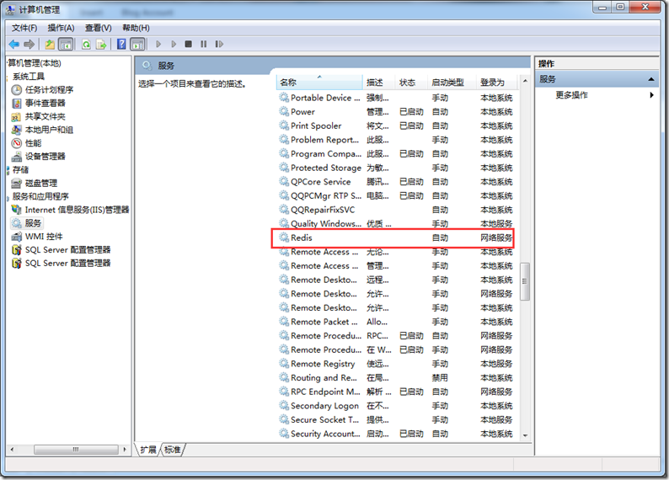Click the Stop service square icon
Viewport: 669px width, 480px height.
tap(188, 44)
